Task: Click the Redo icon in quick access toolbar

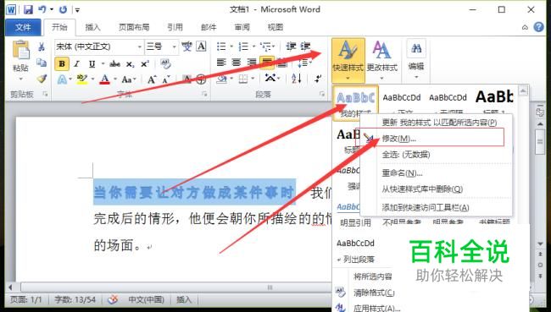Action: (x=64, y=9)
